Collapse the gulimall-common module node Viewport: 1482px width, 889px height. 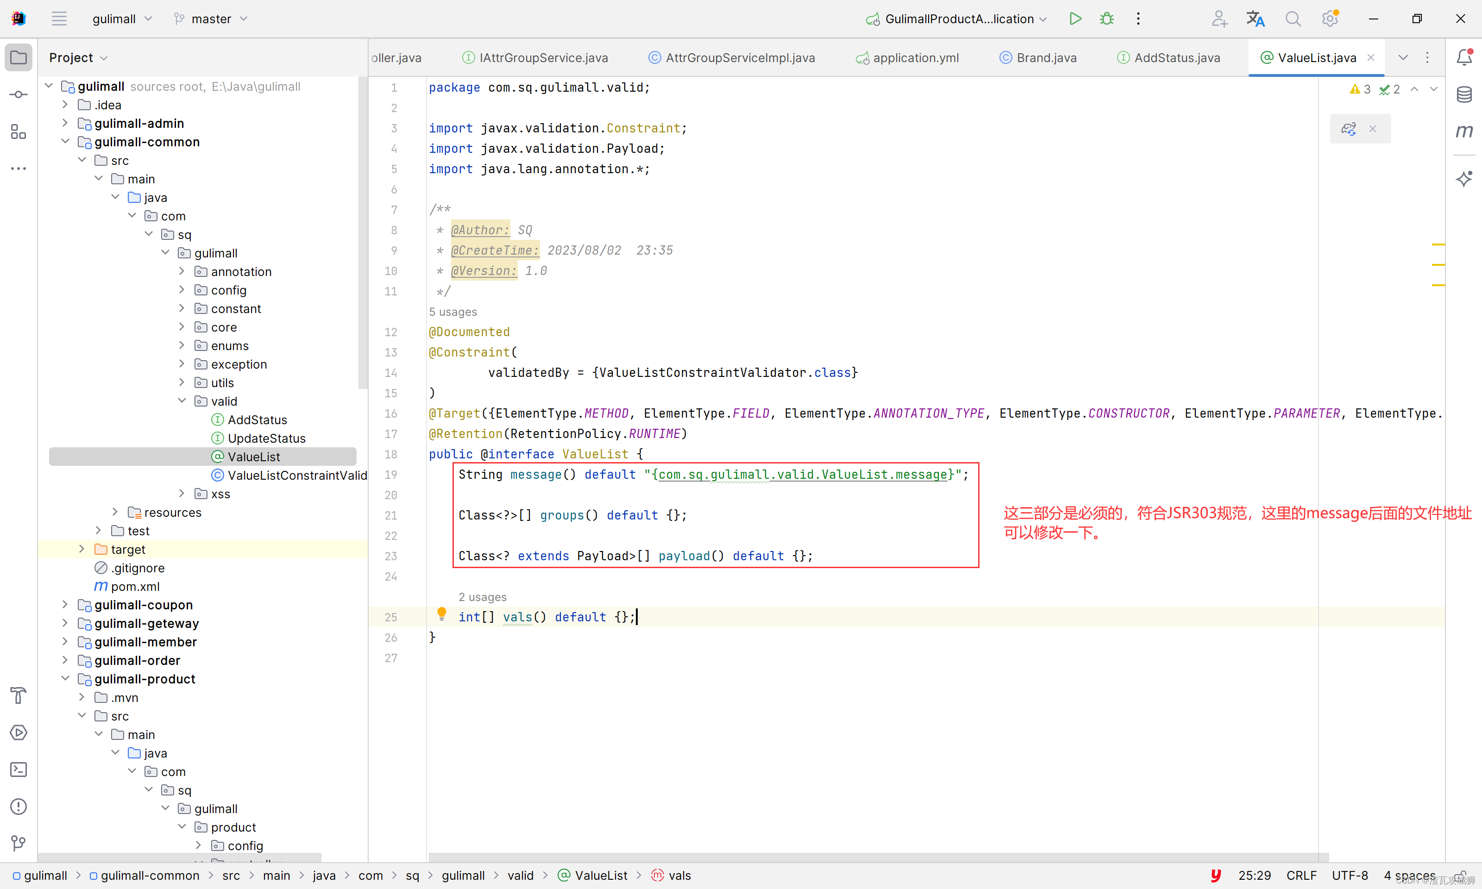[x=65, y=141]
